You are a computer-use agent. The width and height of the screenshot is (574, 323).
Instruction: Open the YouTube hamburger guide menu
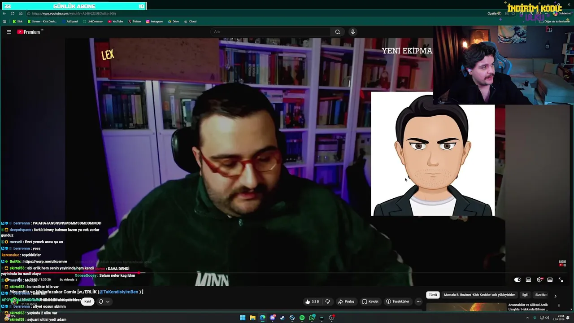(x=9, y=32)
